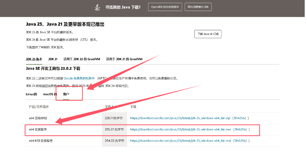
Task: Click the x64 安装程序 row label
Action: pyautogui.click(x=38, y=130)
